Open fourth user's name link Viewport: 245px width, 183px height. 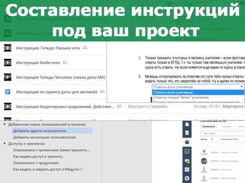click(228, 178)
